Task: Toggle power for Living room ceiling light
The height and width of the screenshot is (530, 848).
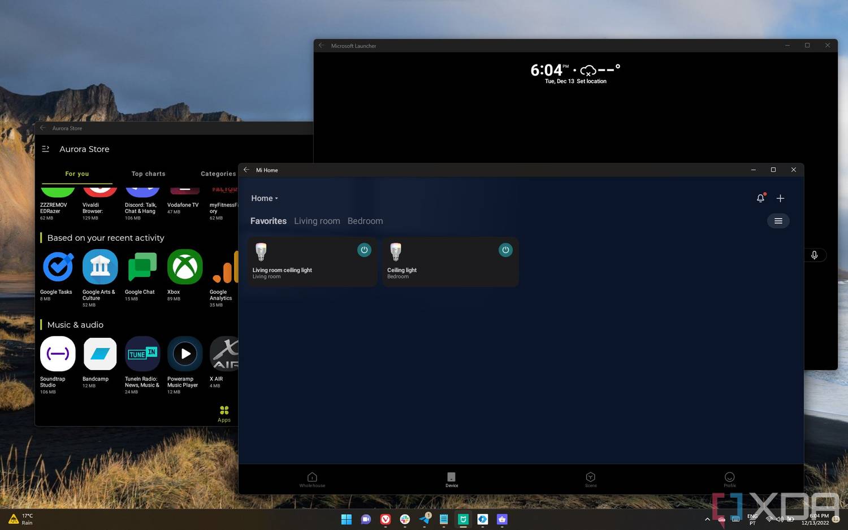Action: point(365,250)
